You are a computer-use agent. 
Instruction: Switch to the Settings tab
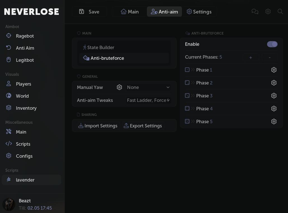199,12
